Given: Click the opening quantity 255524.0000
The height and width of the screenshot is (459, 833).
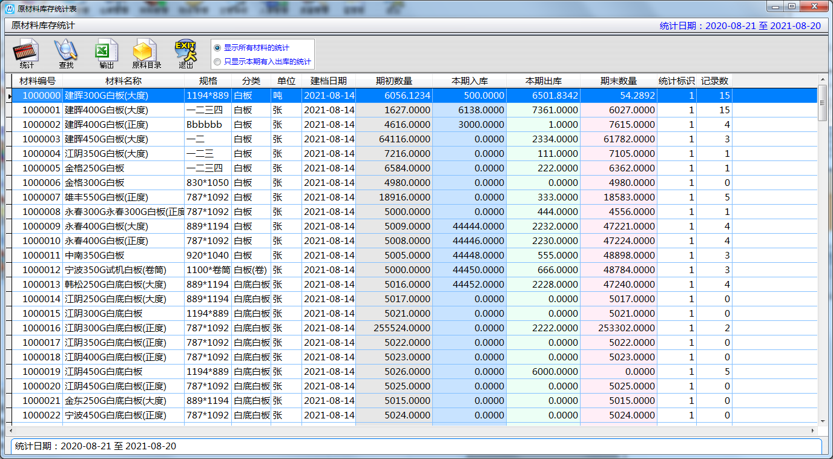Looking at the screenshot, I should click(394, 328).
